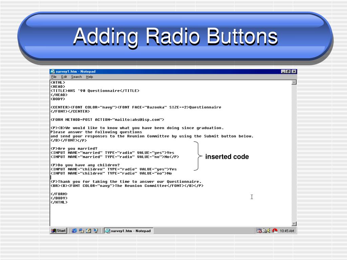The image size is (347, 260).
Task: Click the scroll down arrow in Notepad
Action: click(294, 223)
